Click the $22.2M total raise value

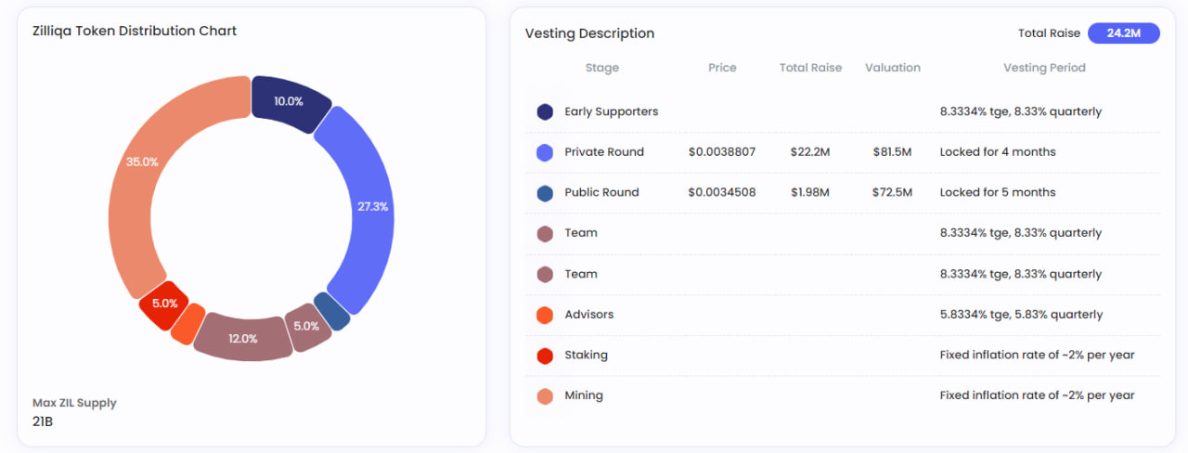point(810,152)
